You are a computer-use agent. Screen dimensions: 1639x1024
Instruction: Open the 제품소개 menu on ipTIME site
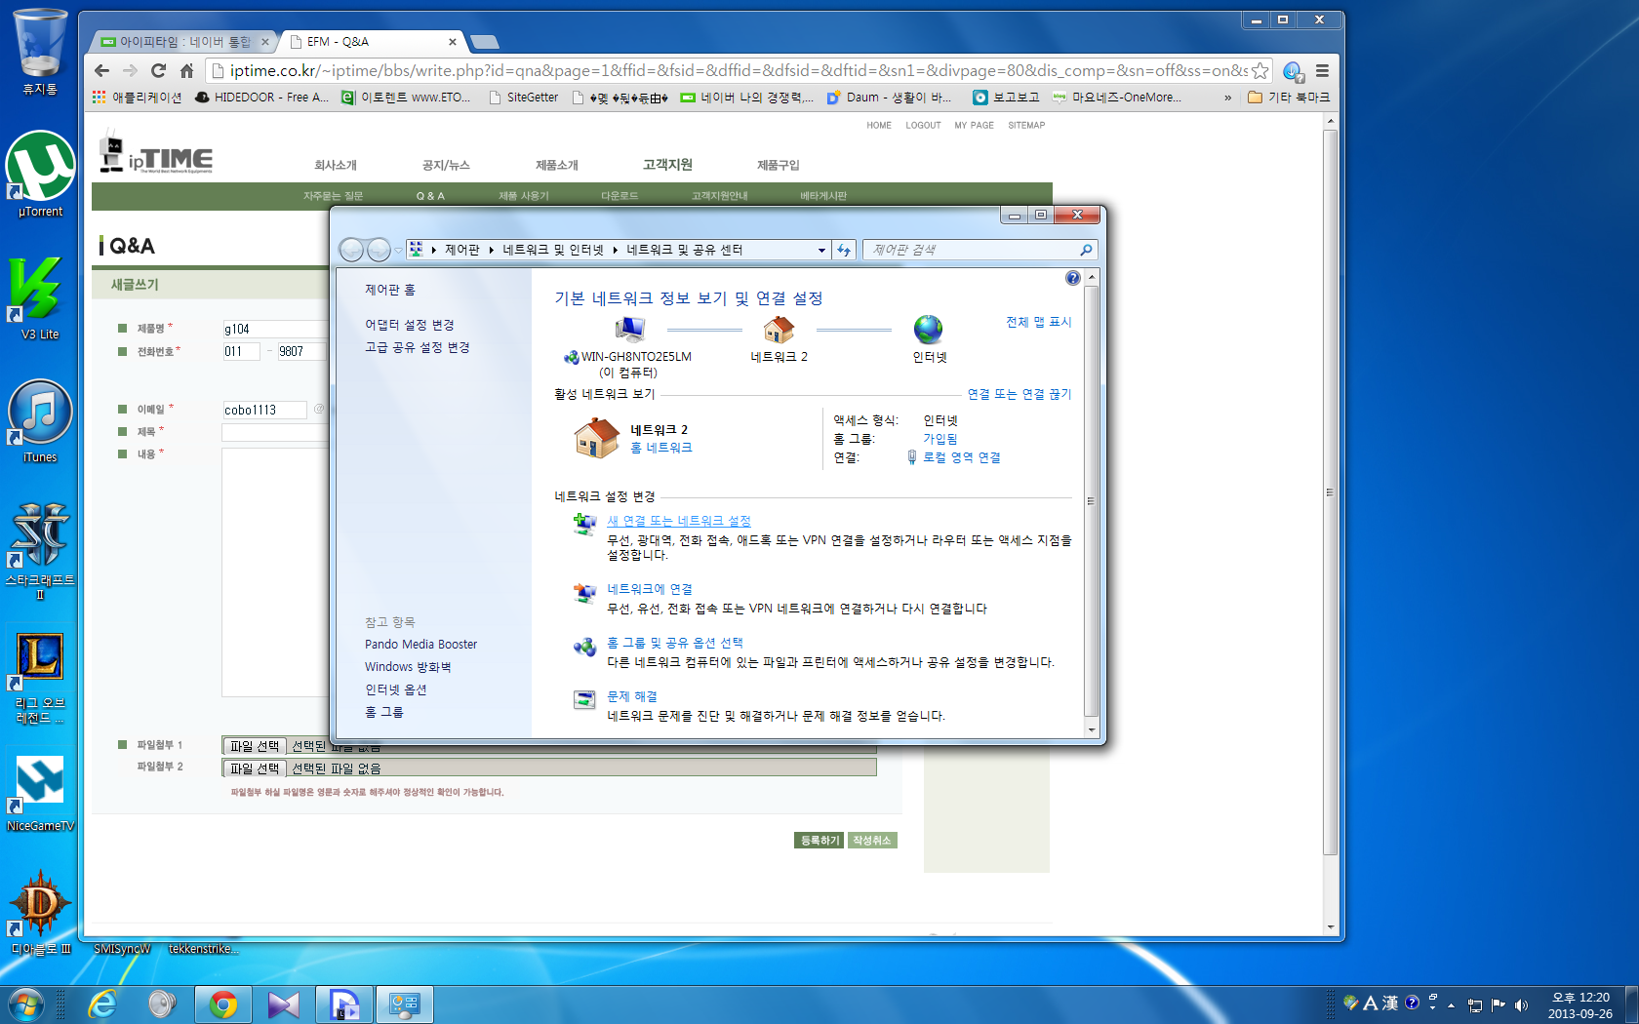point(556,165)
